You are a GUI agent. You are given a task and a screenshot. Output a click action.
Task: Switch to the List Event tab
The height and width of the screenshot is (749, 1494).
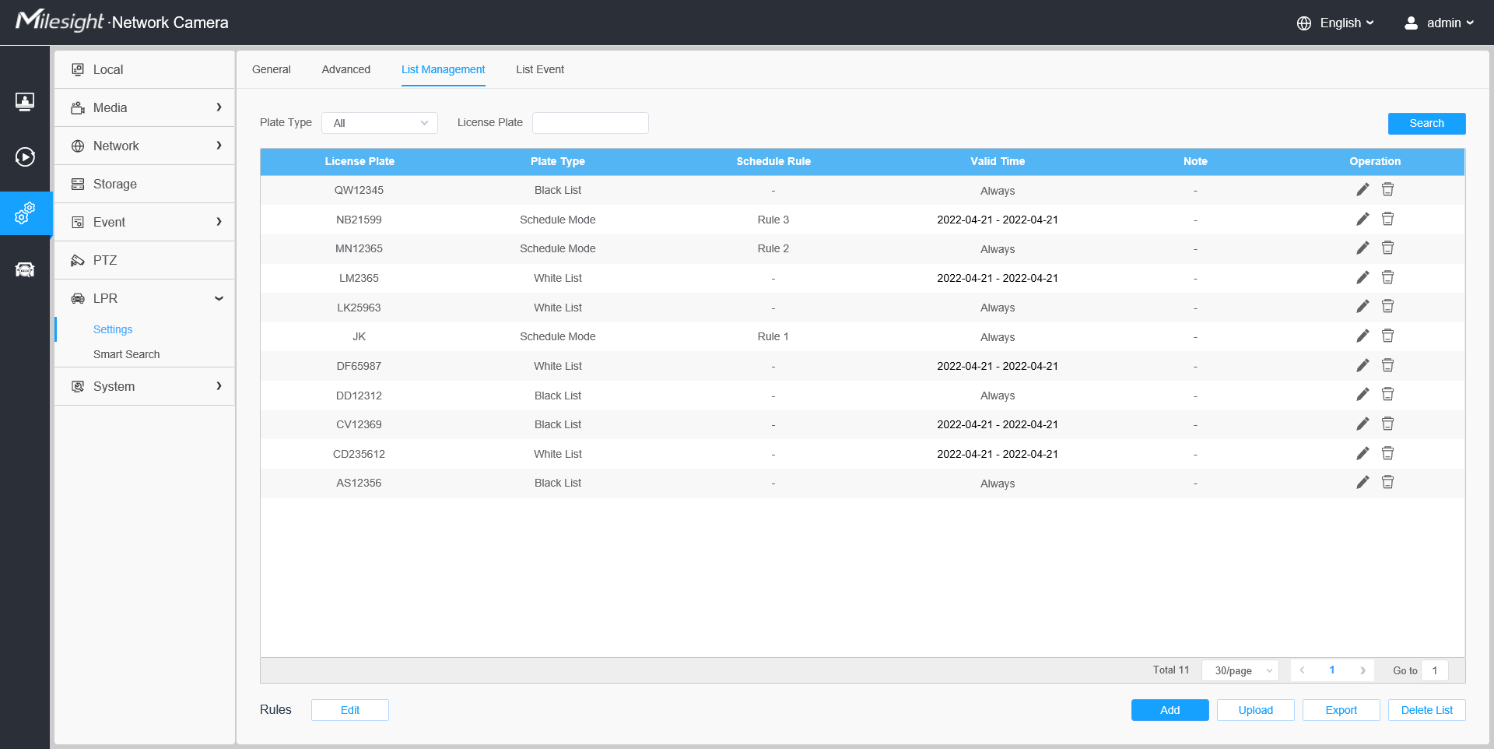(540, 69)
